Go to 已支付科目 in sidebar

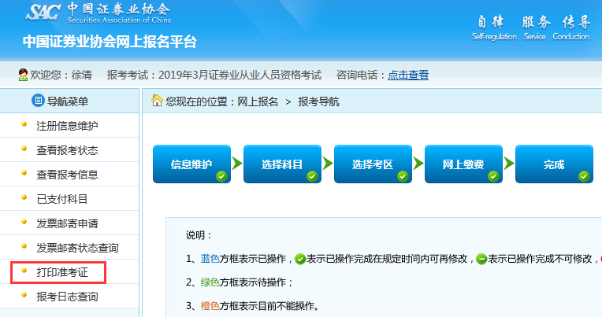point(62,199)
